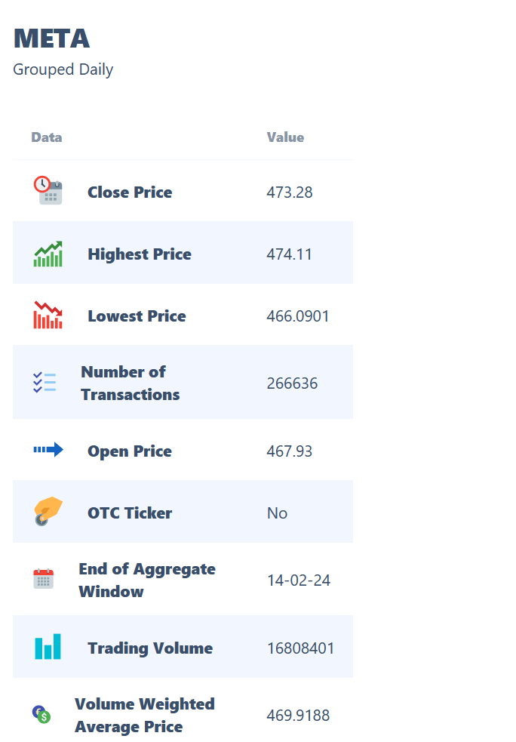This screenshot has height=742, width=516.
Task: Click the red Lowest Price chart icon
Action: (x=48, y=315)
